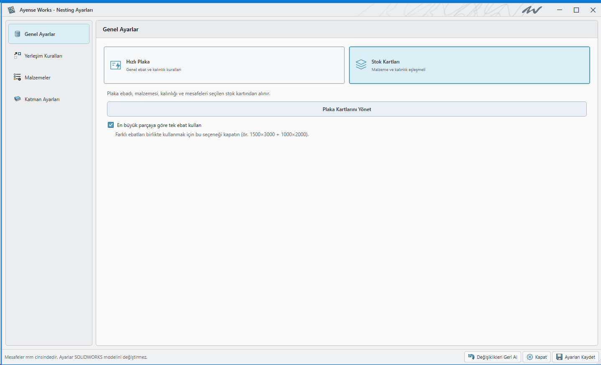Click Değişiklikleri Geri Al button
Image resolution: width=601 pixels, height=365 pixels.
[x=492, y=357]
